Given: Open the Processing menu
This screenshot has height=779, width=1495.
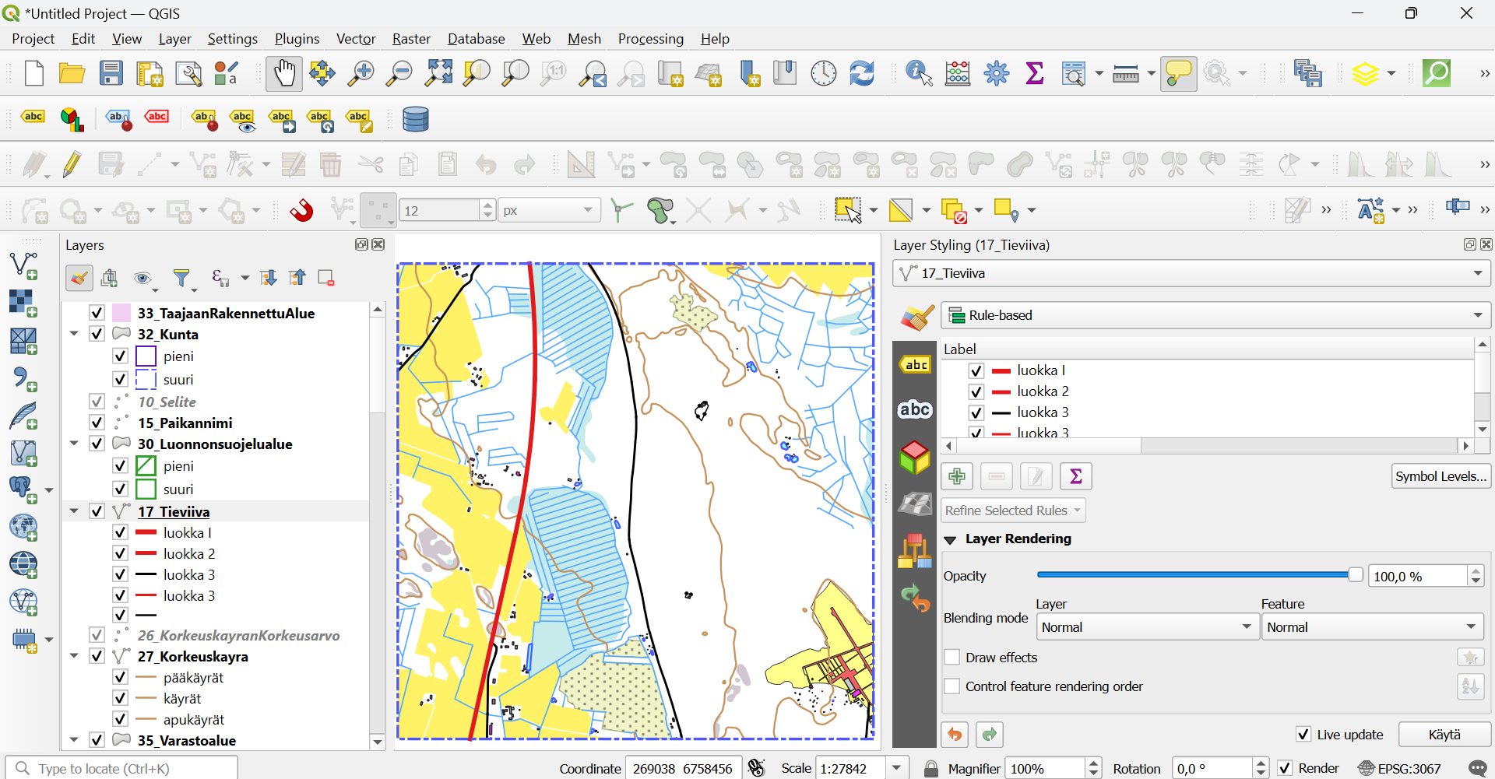Looking at the screenshot, I should pyautogui.click(x=651, y=39).
